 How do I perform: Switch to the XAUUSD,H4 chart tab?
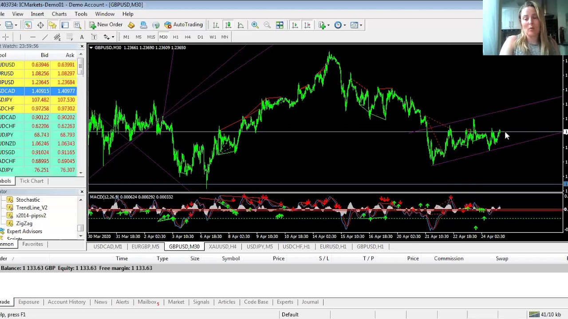coord(222,246)
